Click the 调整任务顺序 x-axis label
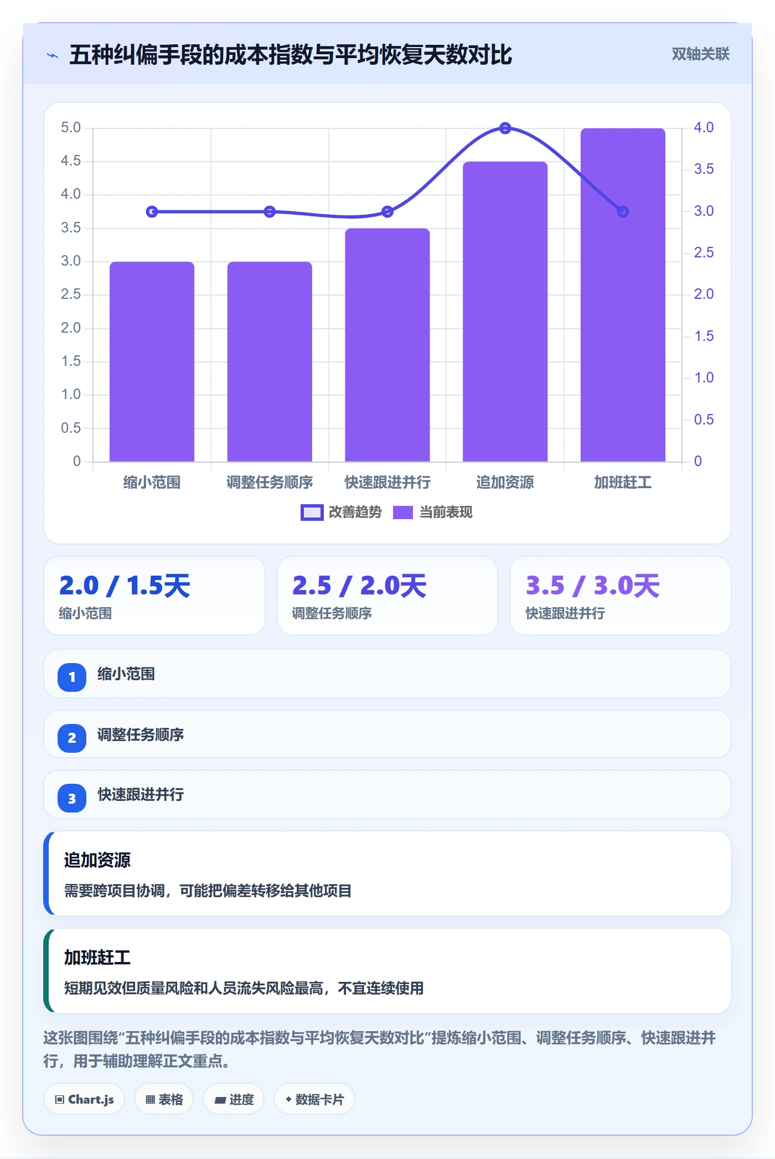This screenshot has width=775, height=1159. (270, 483)
